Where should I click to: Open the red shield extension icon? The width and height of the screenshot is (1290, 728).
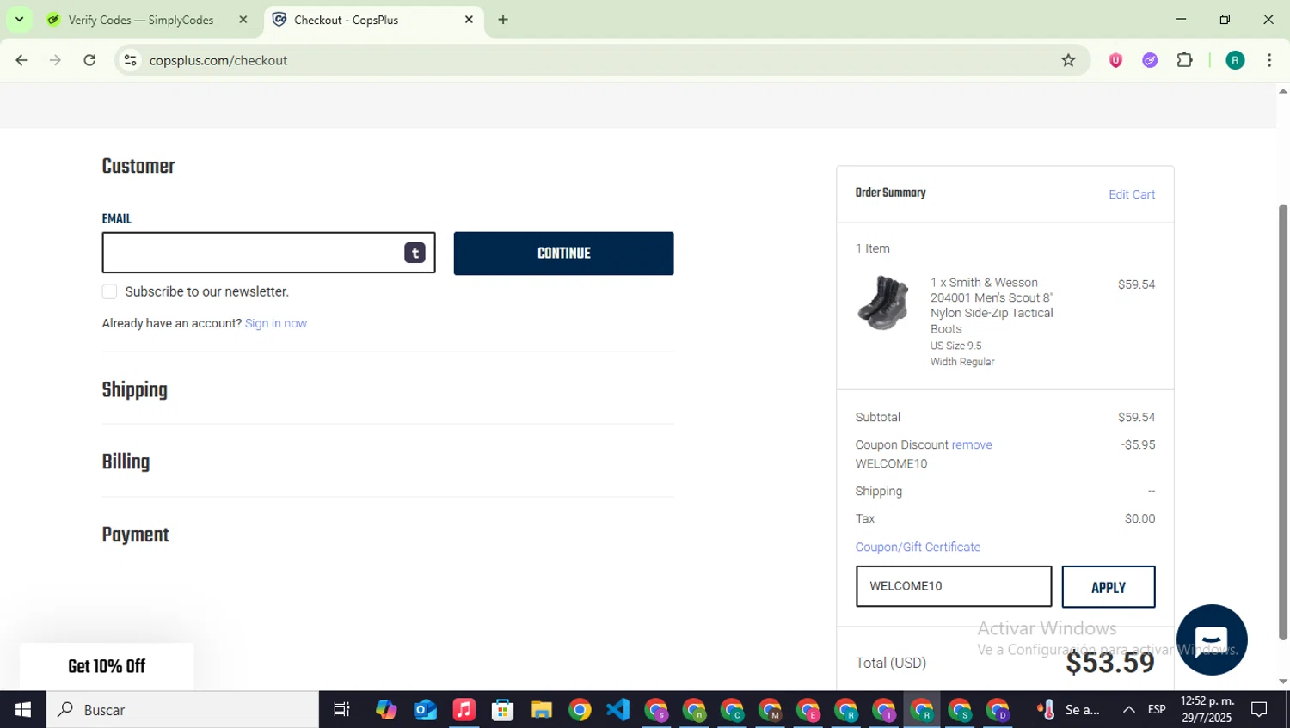point(1115,60)
